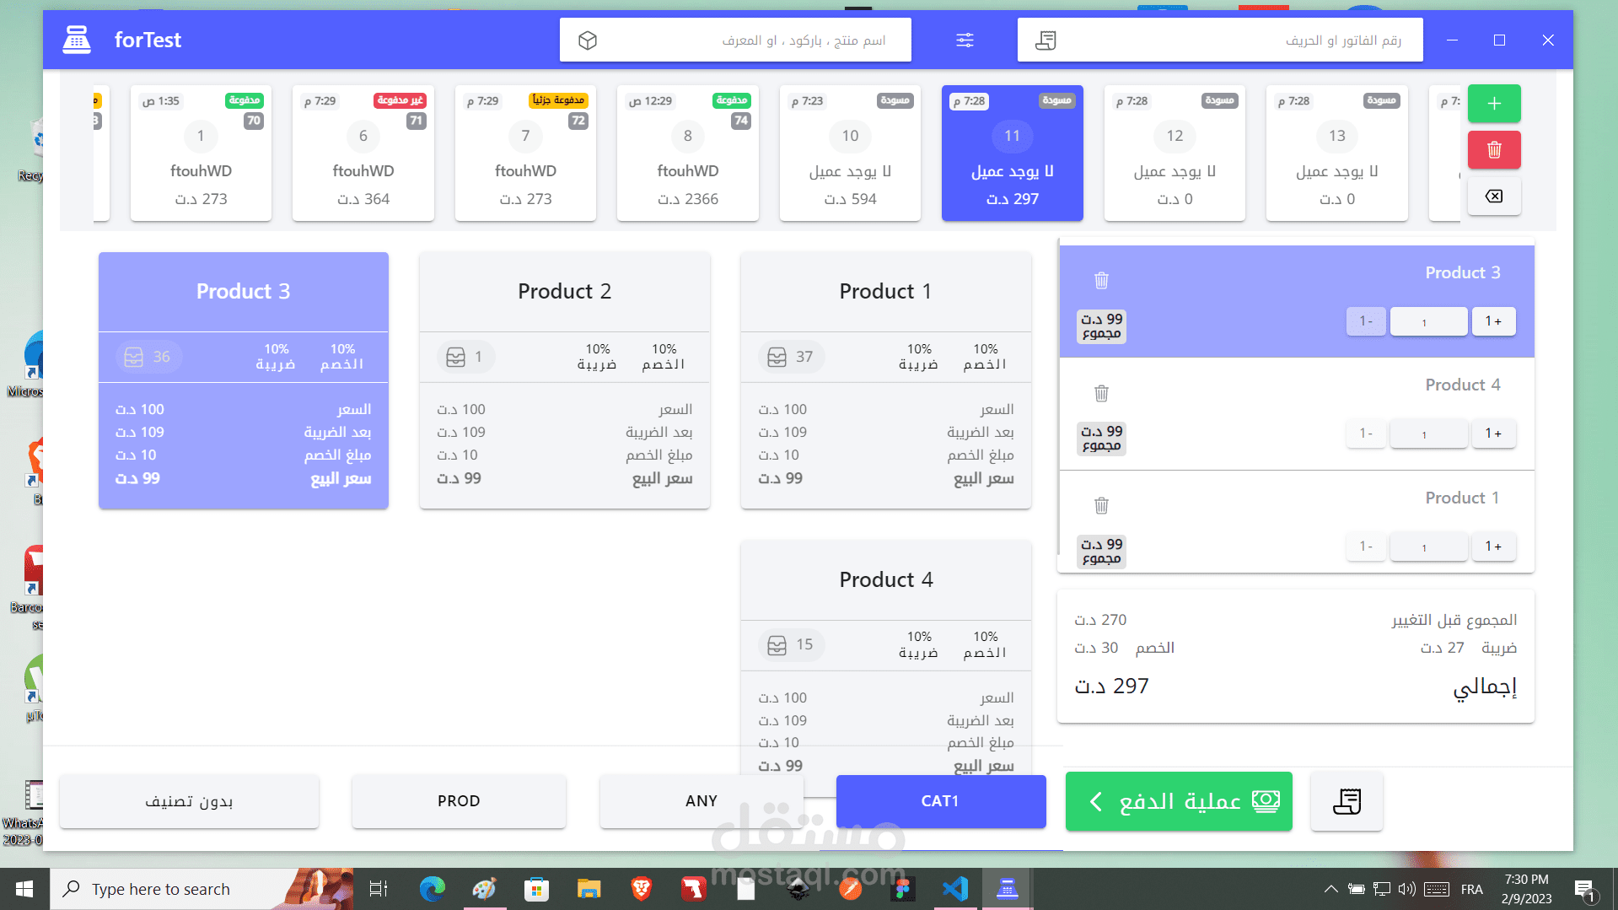Remove Product 4 from cart with trash icon
Image resolution: width=1618 pixels, height=910 pixels.
pos(1101,393)
